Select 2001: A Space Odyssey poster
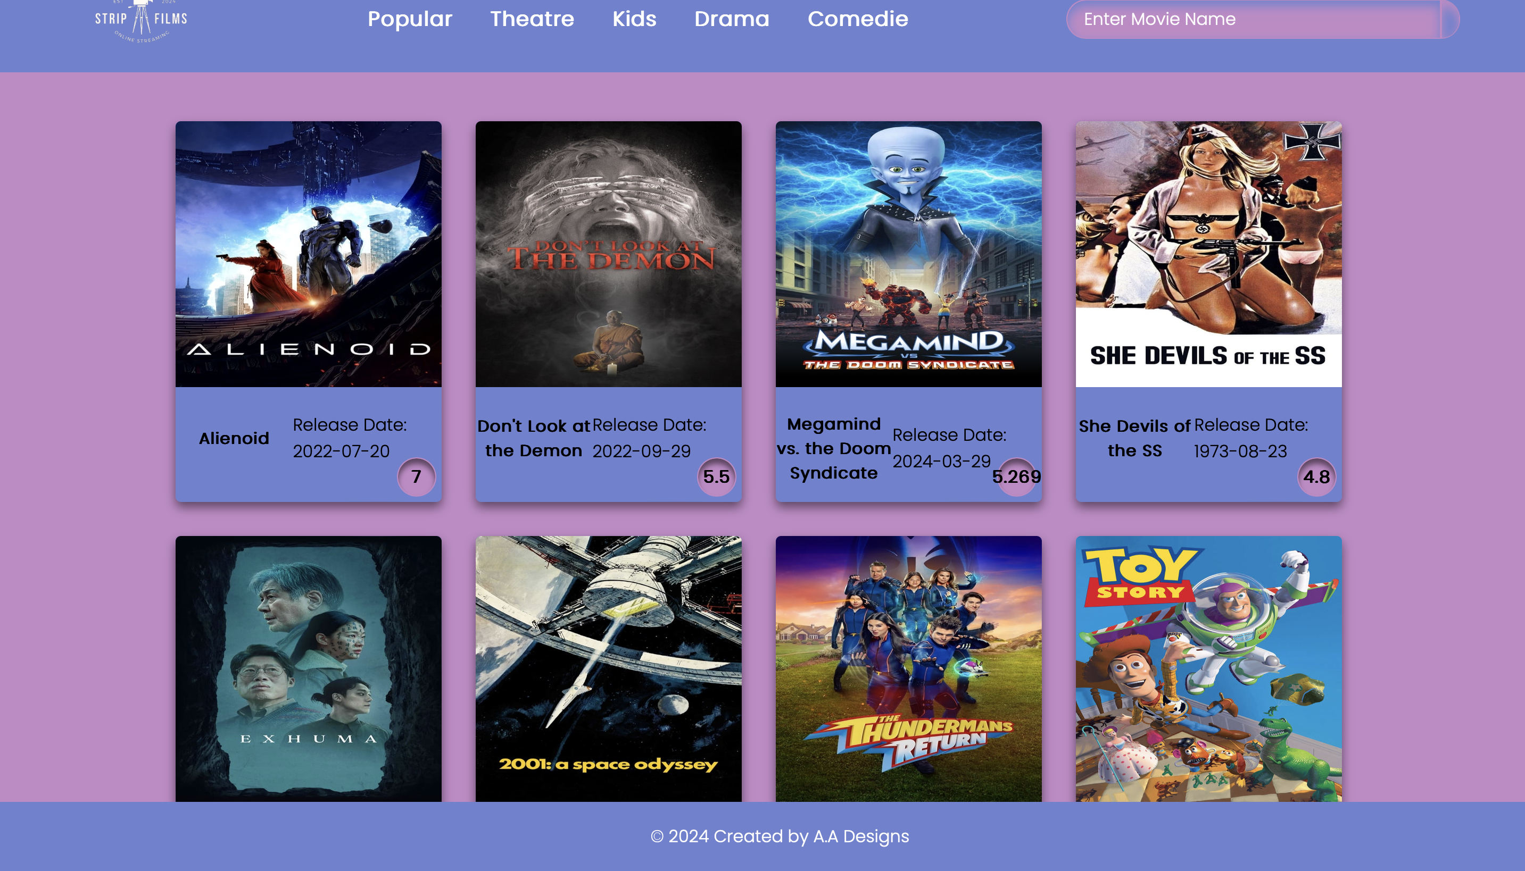 point(608,668)
